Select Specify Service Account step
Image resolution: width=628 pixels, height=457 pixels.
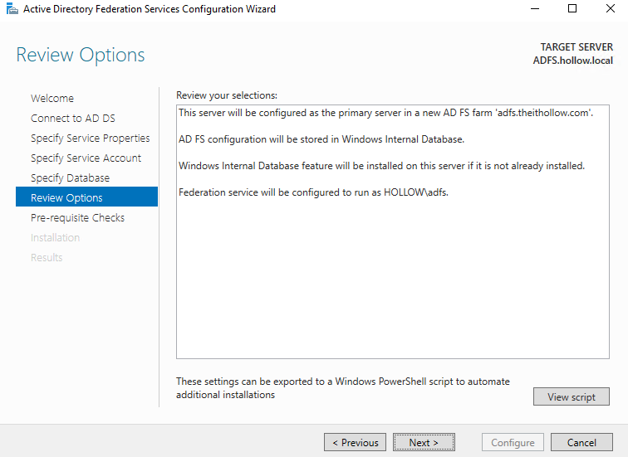[x=86, y=158]
